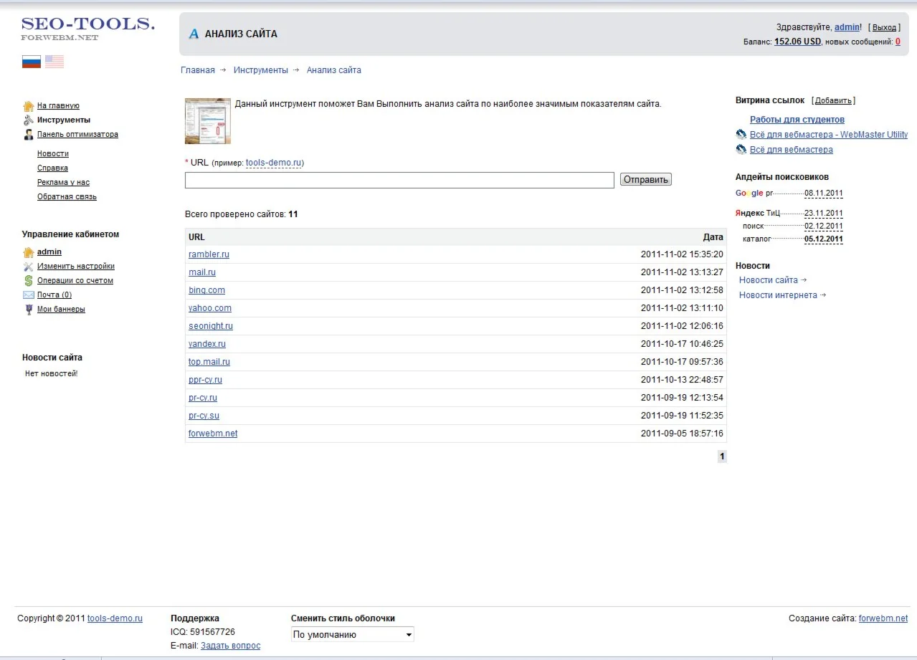
Task: Click the Выход logout link
Action: click(884, 27)
